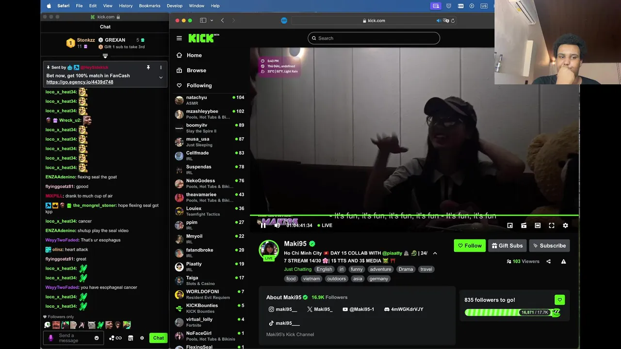The height and width of the screenshot is (349, 621).
Task: Open the go.egency.io link
Action: pos(80,82)
